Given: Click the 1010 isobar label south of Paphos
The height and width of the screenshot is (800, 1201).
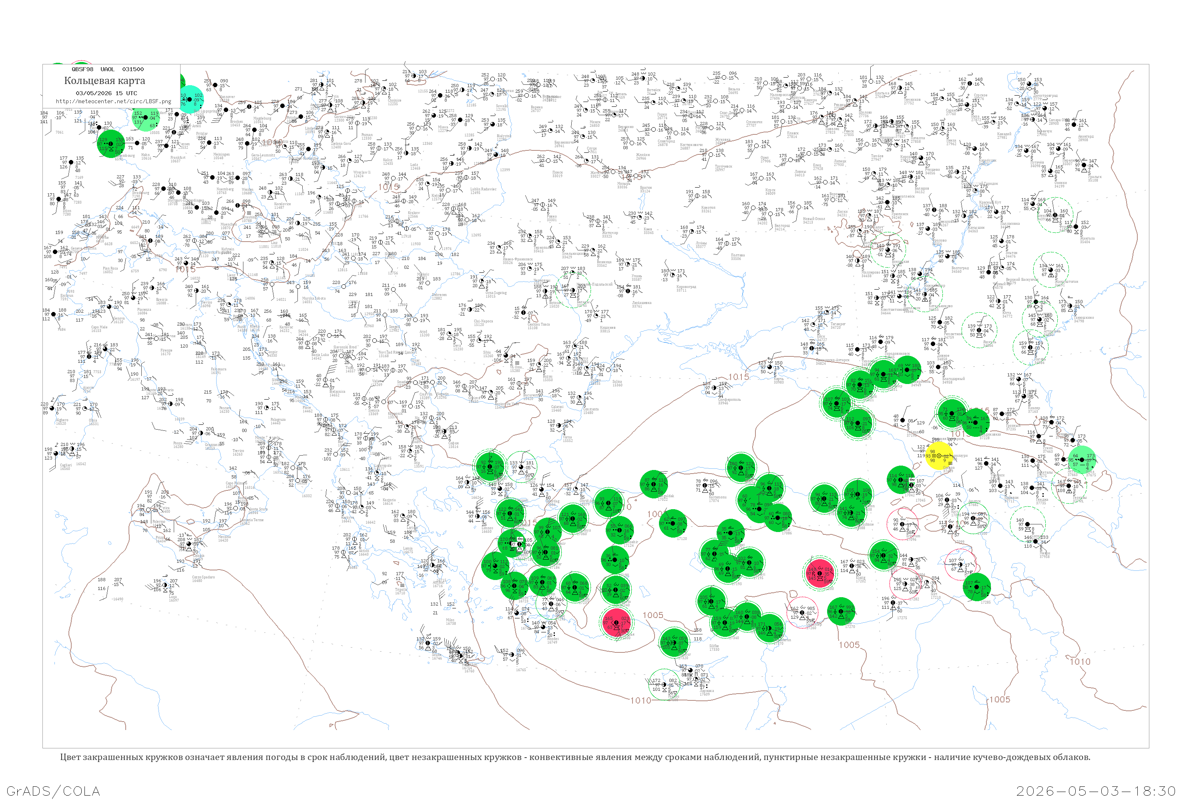Looking at the screenshot, I should (x=640, y=700).
